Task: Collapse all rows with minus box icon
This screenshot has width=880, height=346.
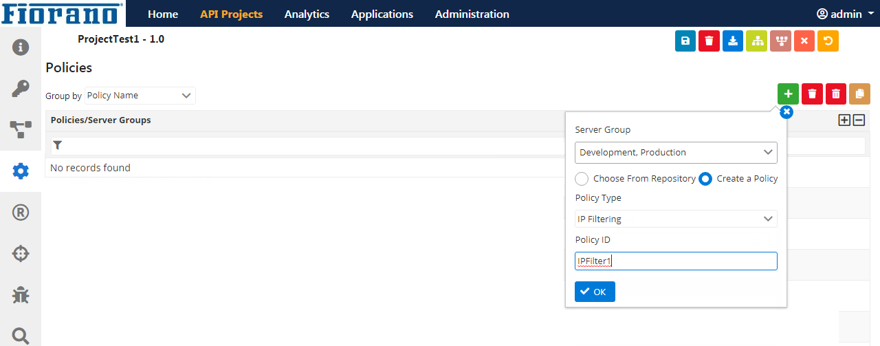Action: click(x=859, y=120)
